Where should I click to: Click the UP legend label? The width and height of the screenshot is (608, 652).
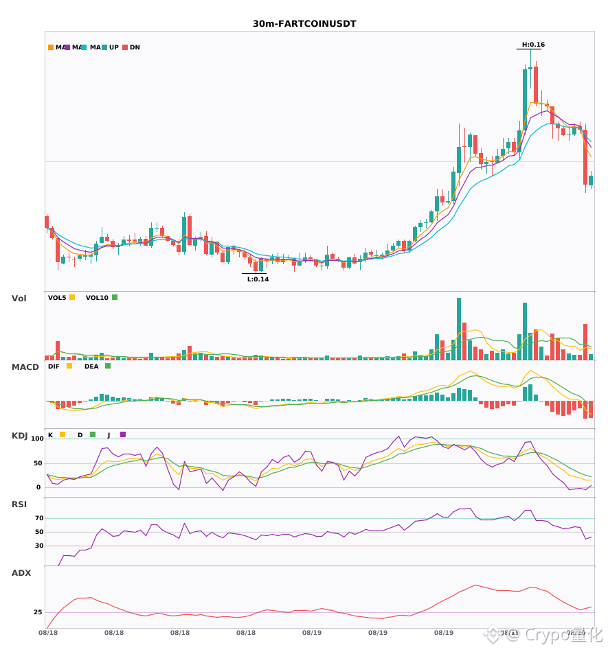pyautogui.click(x=114, y=47)
